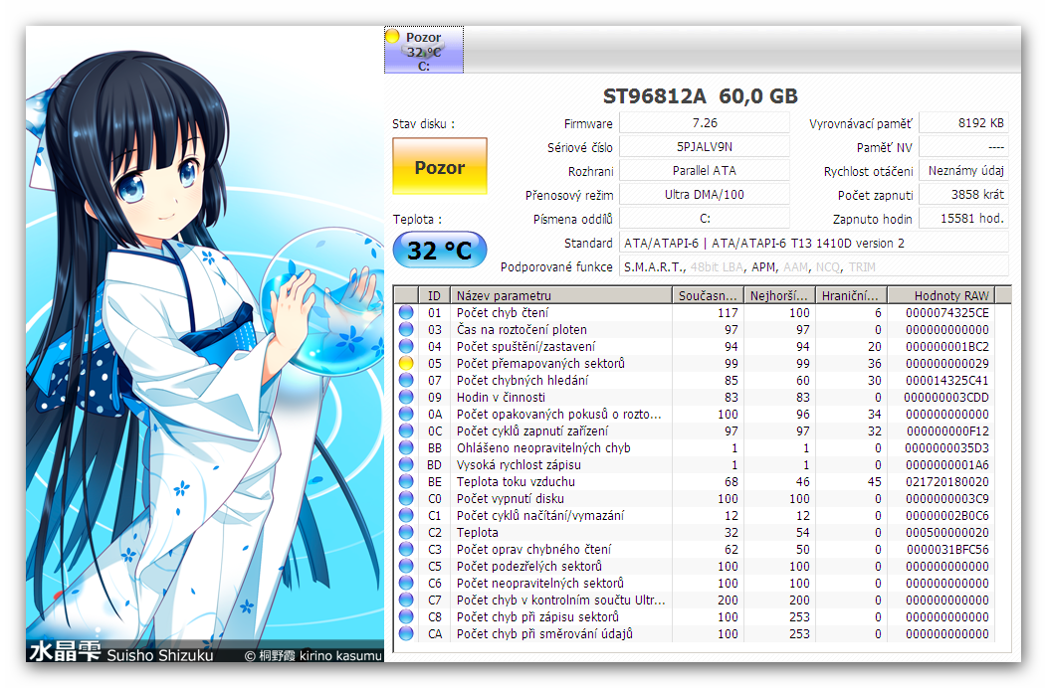
Task: Select the serial number field 5PJALV9N
Action: (x=705, y=147)
